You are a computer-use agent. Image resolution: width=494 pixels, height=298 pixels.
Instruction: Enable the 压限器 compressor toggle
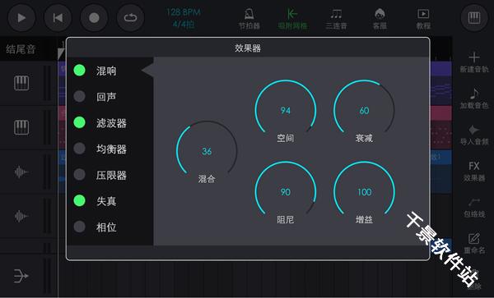(x=79, y=175)
